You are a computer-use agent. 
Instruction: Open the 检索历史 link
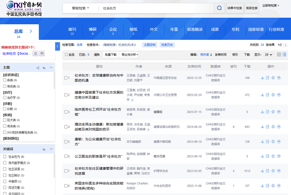click(167, 45)
